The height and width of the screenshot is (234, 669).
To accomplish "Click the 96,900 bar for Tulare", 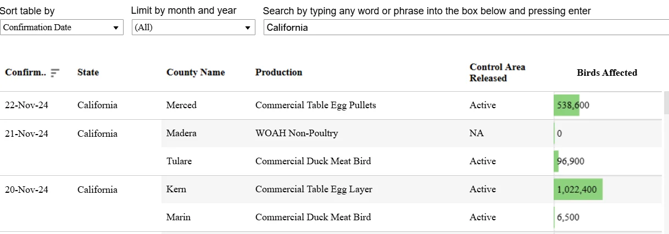I will (x=556, y=161).
